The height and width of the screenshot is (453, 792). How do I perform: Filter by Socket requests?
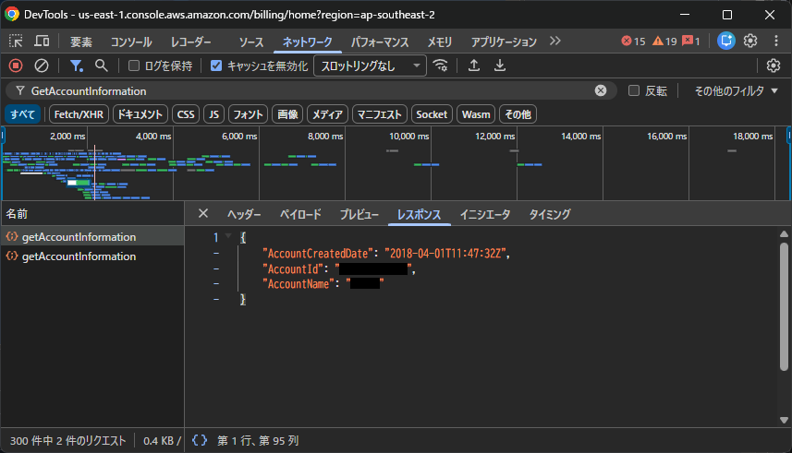coord(432,114)
